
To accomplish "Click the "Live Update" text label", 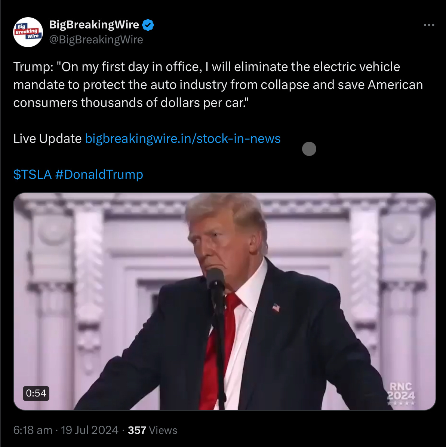I will [47, 138].
